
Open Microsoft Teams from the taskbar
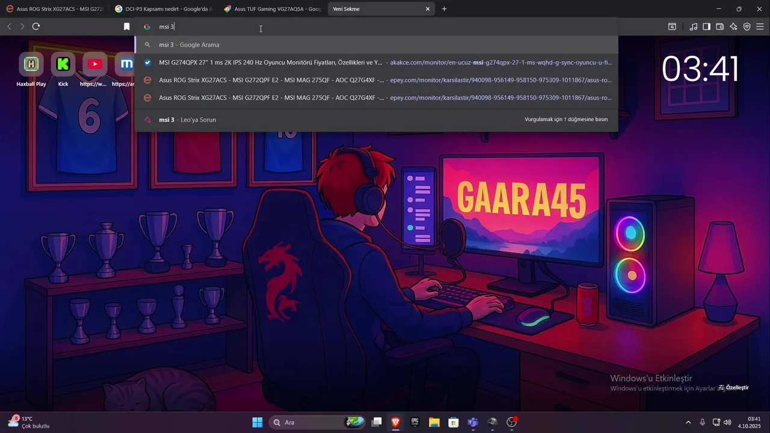(473, 422)
